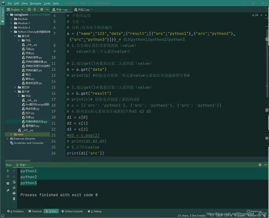This screenshot has height=218, width=269.
Task: Expand the Module-2 folder
Action: point(11,27)
